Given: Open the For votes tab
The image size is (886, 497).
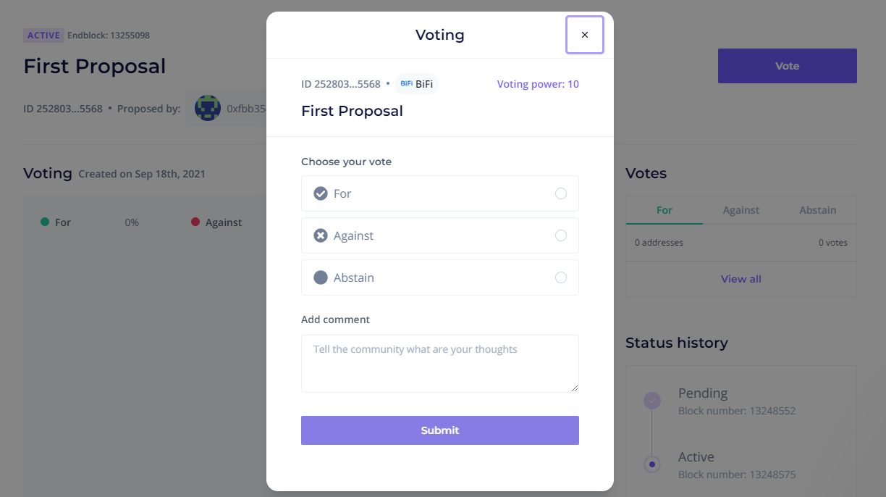Looking at the screenshot, I should coord(664,210).
